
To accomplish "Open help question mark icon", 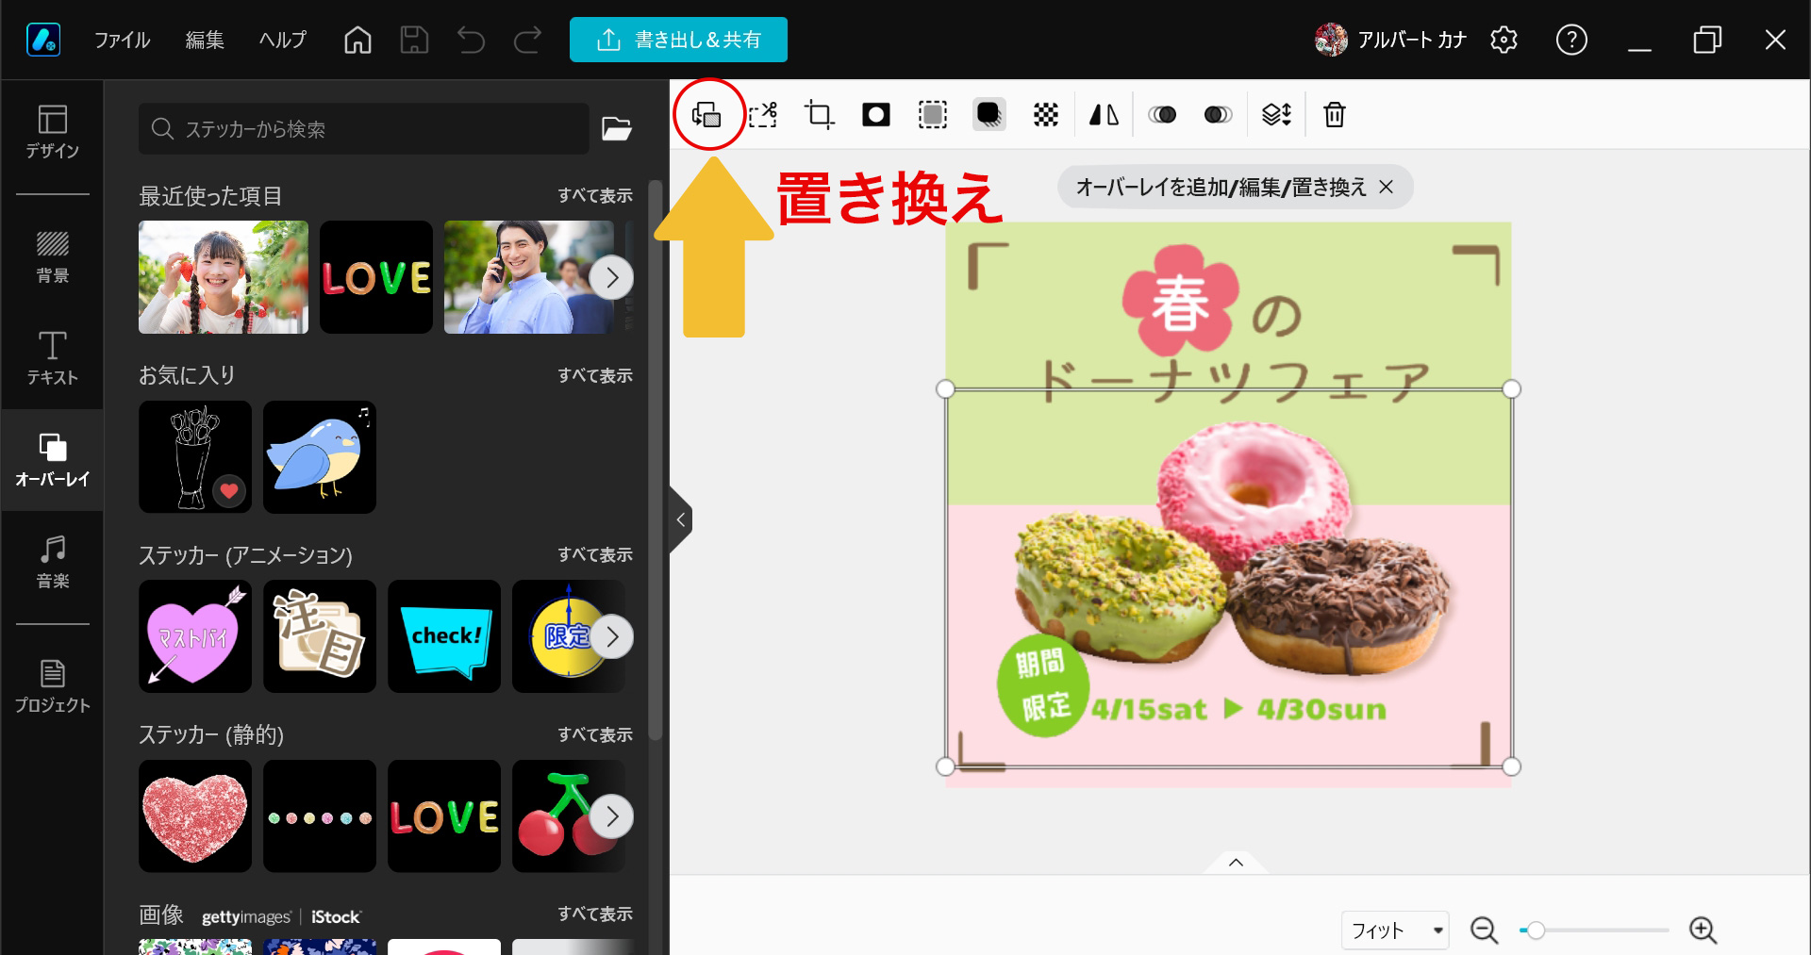I will pyautogui.click(x=1571, y=40).
